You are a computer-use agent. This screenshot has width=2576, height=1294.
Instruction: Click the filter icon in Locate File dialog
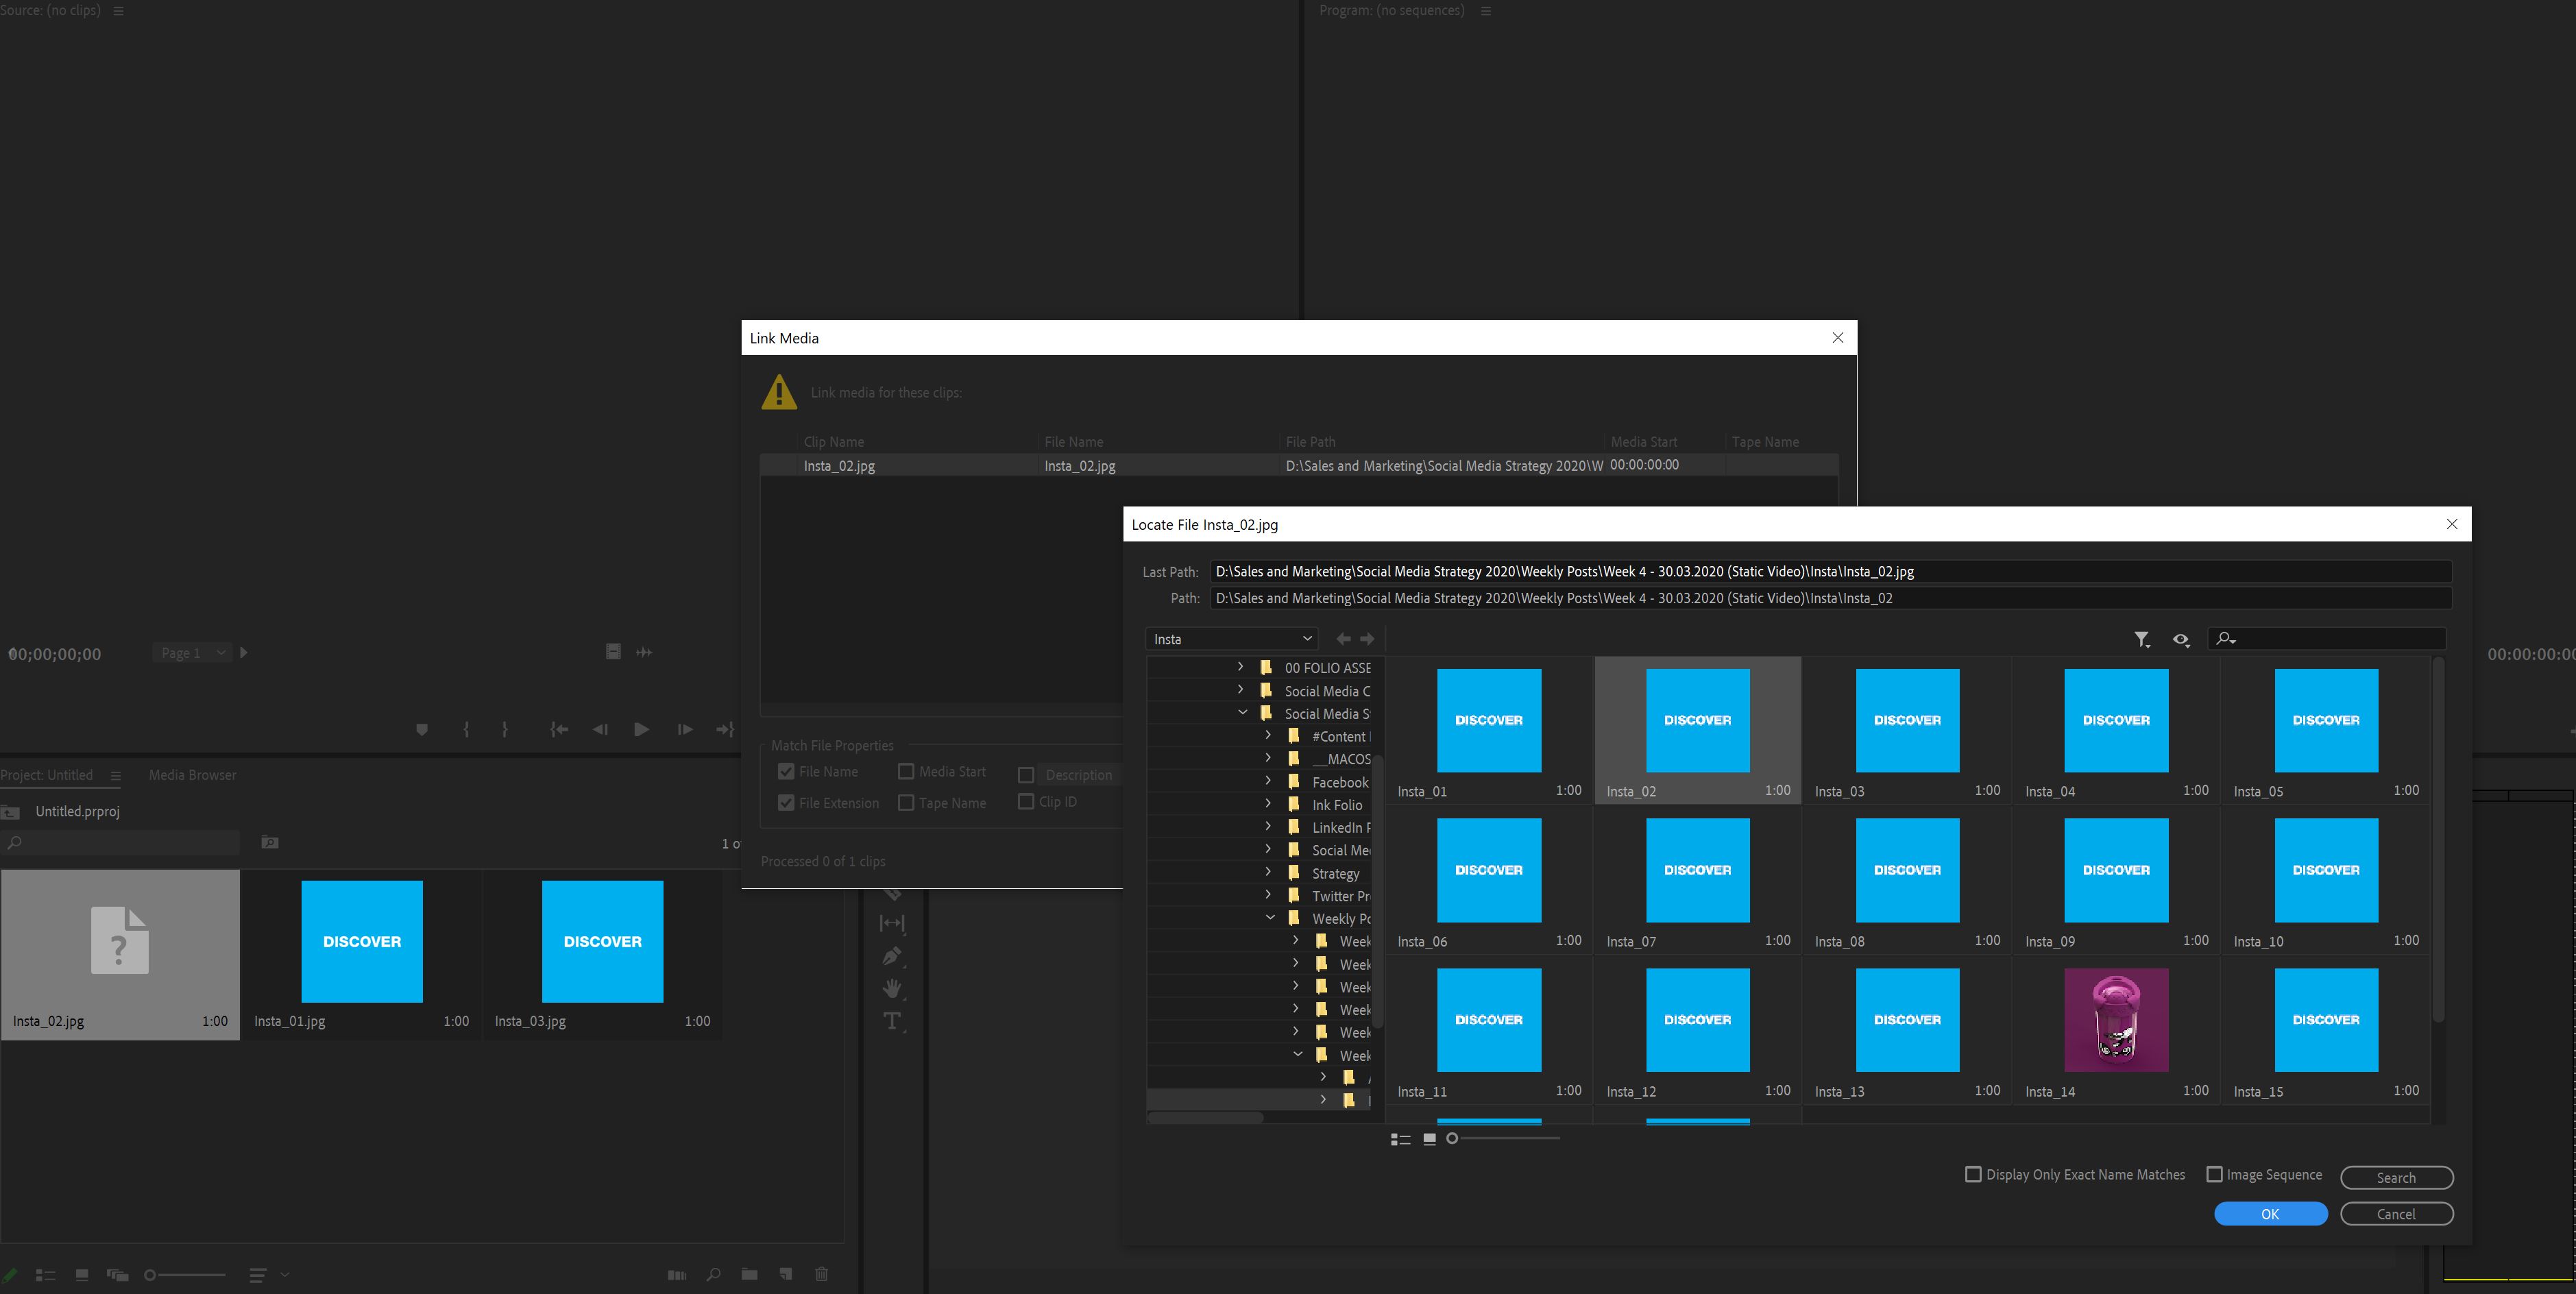[x=2140, y=640]
